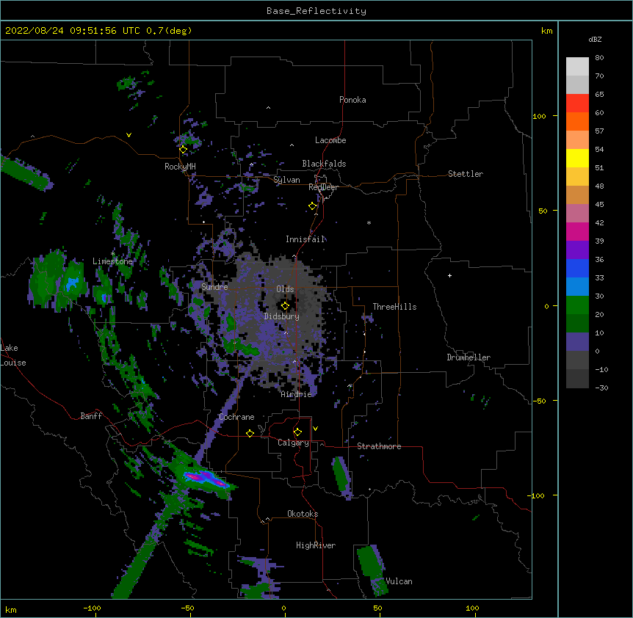Click the dBZ legend heading
This screenshot has width=633, height=618.
(x=595, y=40)
